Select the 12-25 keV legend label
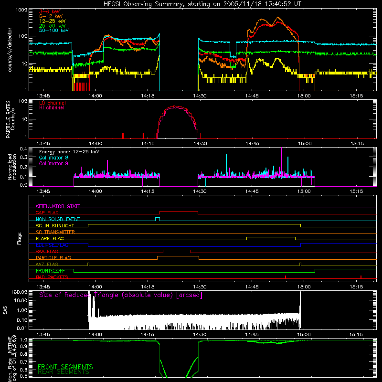The height and width of the screenshot is (382, 382). tap(52, 21)
